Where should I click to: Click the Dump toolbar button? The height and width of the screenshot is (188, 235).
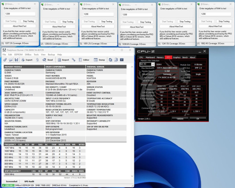pos(99,60)
